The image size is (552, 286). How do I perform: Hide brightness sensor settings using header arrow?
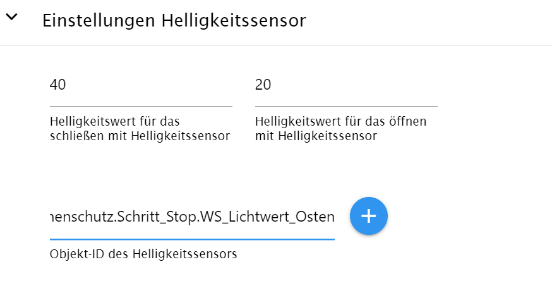11,18
